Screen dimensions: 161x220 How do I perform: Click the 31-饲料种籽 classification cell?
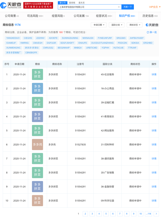point(107,145)
